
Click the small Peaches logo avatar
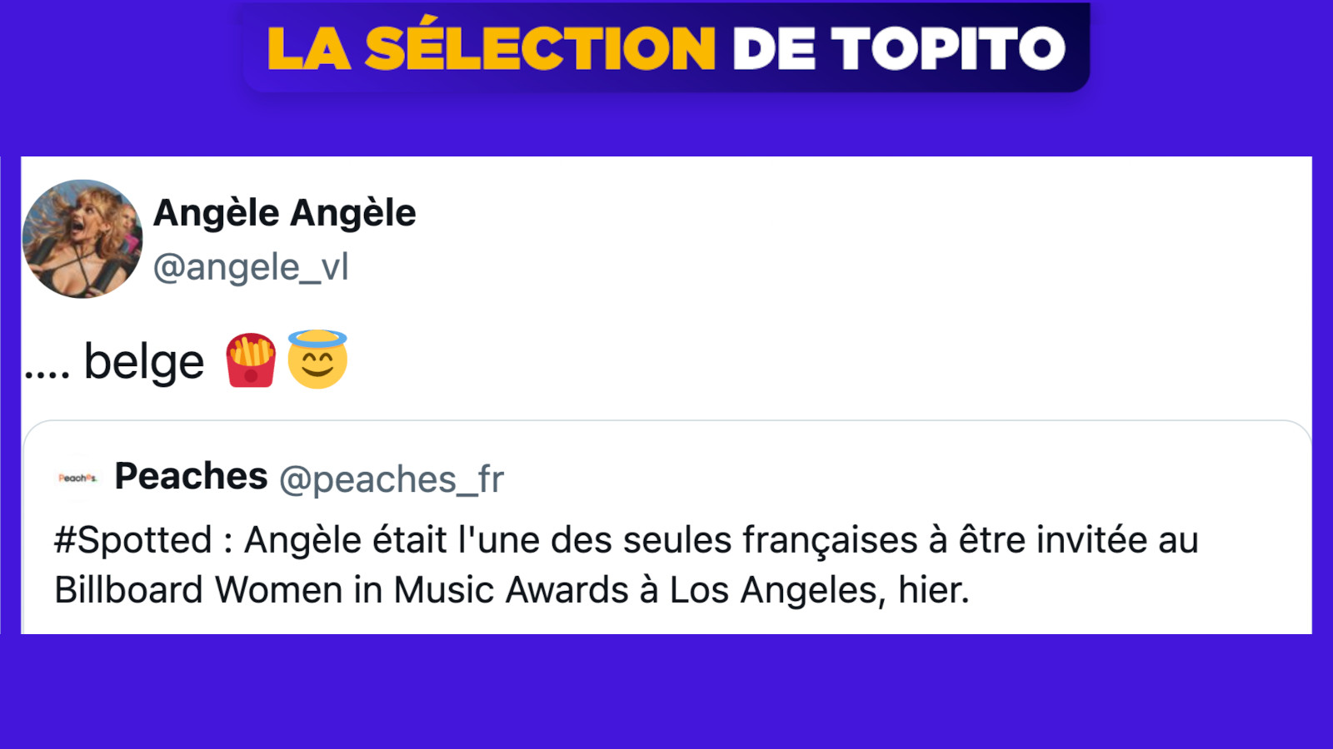(77, 478)
